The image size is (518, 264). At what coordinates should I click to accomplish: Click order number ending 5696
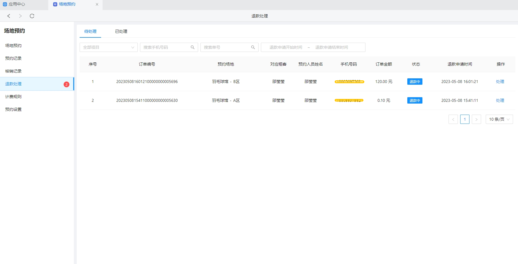[x=147, y=82]
